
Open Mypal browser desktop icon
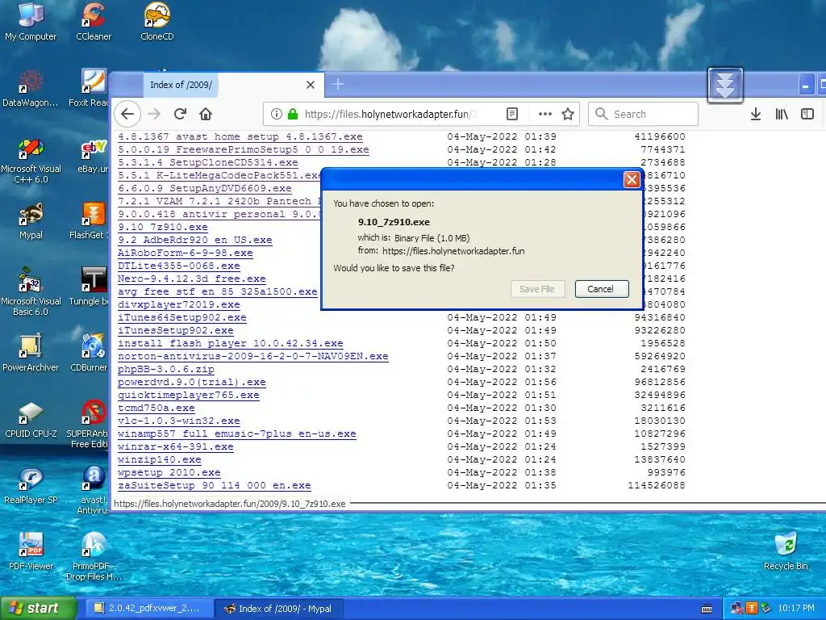click(x=31, y=220)
